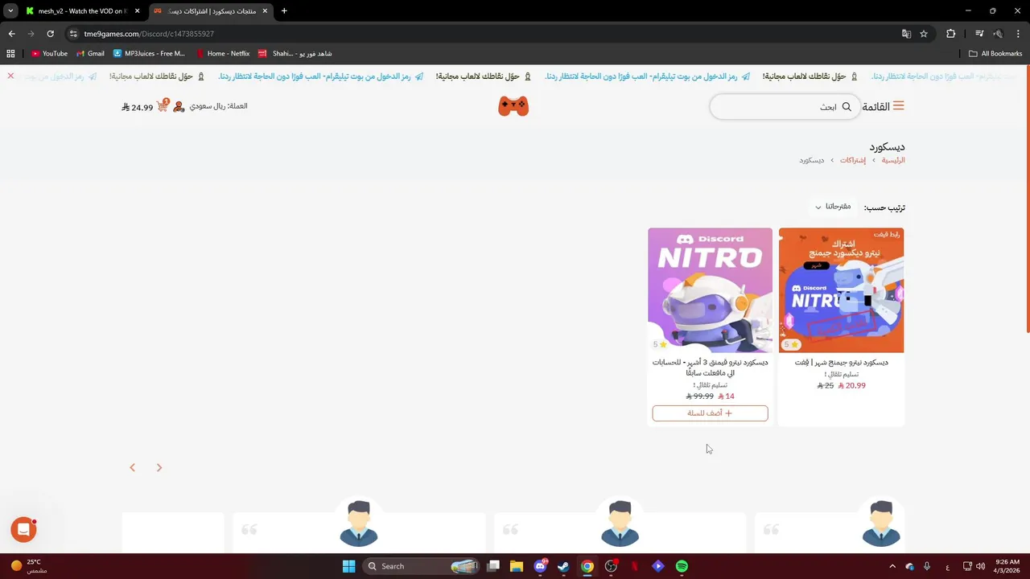Click the 24.99 cart total
This screenshot has width=1030, height=579.
tap(138, 107)
